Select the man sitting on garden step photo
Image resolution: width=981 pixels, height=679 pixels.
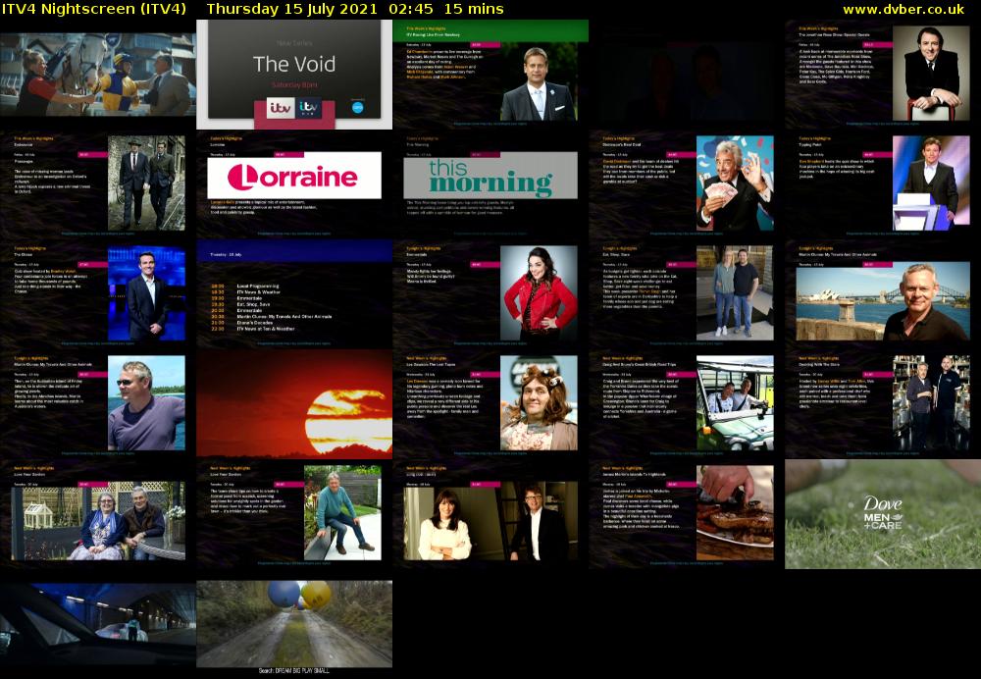[342, 513]
